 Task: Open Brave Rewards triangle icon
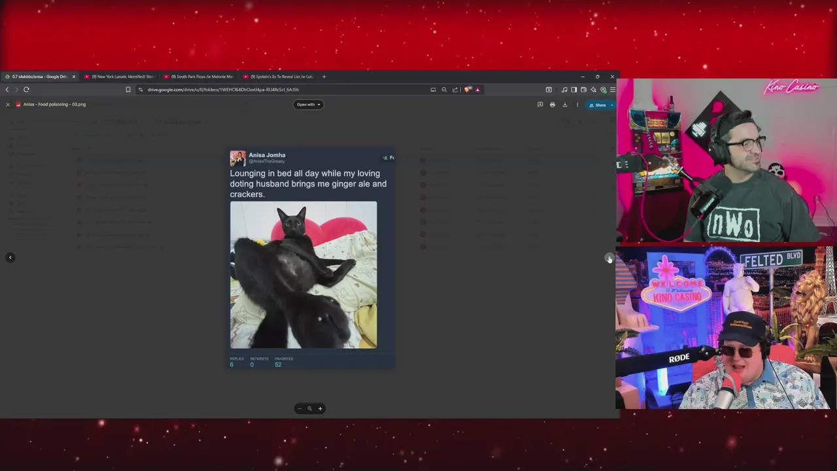pyautogui.click(x=477, y=90)
